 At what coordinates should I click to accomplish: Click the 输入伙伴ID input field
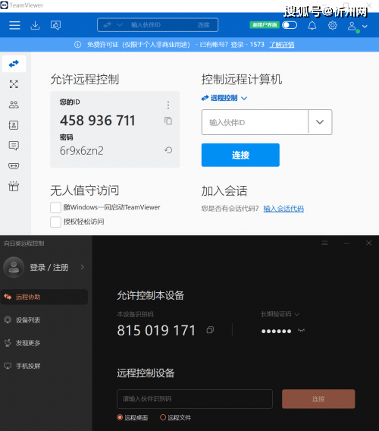pyautogui.click(x=255, y=122)
